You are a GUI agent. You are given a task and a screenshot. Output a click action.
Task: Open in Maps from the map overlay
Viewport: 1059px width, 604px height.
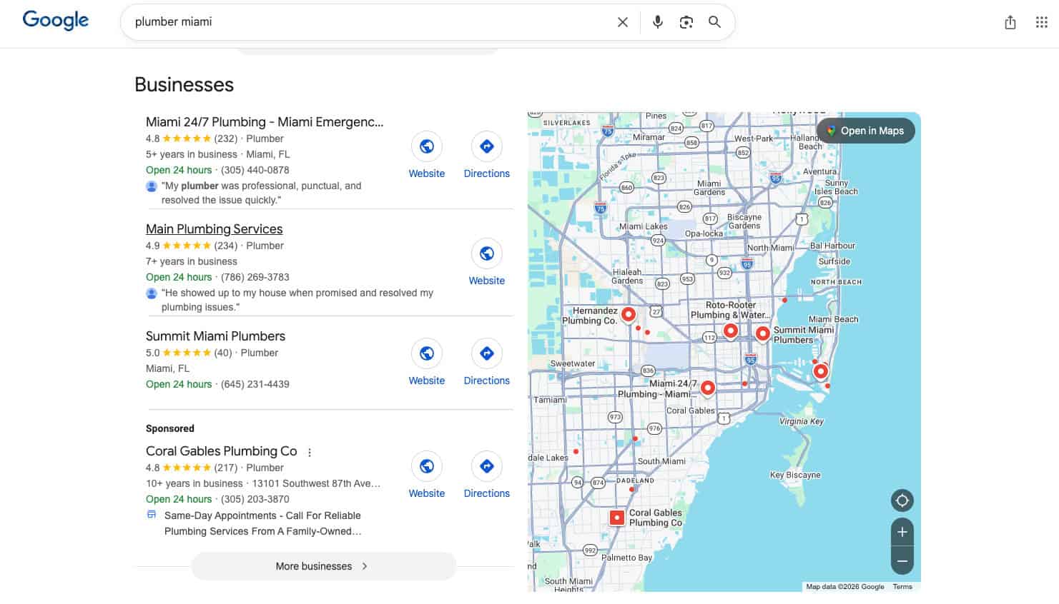(865, 131)
